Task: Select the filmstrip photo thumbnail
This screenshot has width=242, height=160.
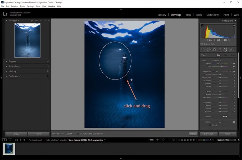Action: click(x=9, y=149)
